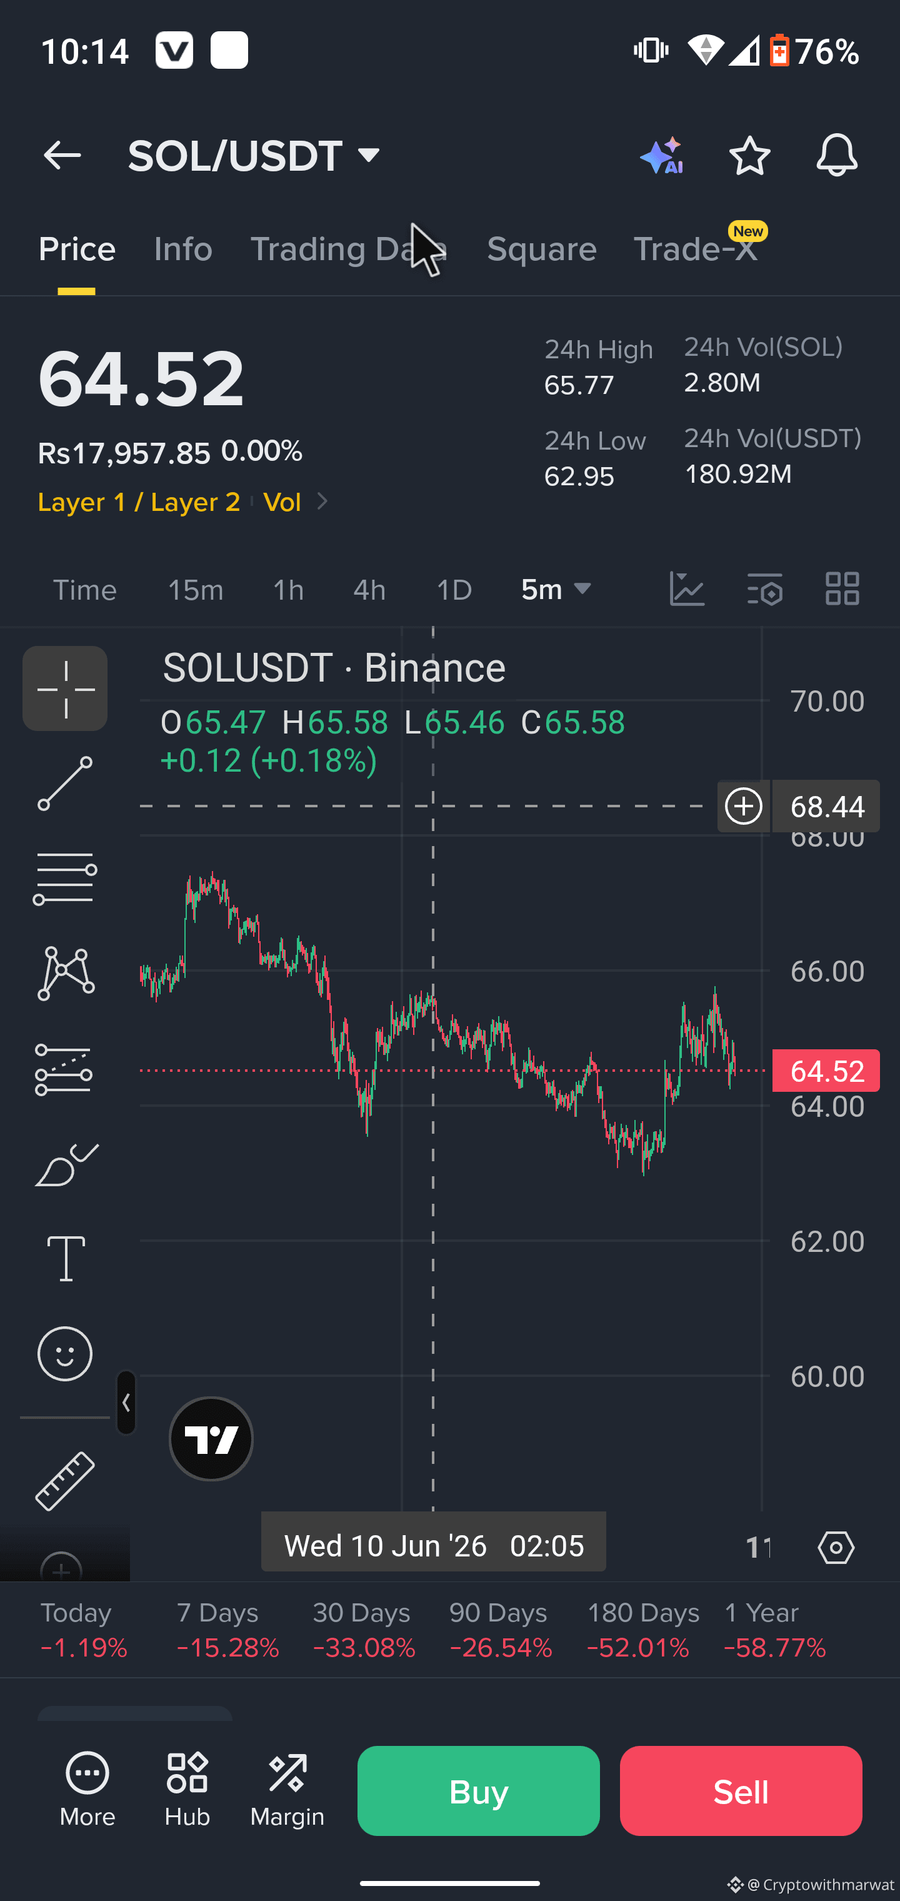
Task: Select the crosshair cursor tool
Action: tap(65, 688)
